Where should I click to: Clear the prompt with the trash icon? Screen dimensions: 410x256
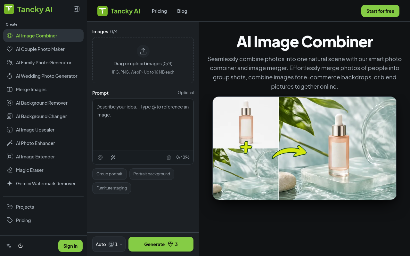pos(169,157)
